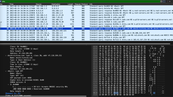Select Type: A (Host Address) (1) field
The width and height of the screenshot is (173, 97).
pos(22,60)
